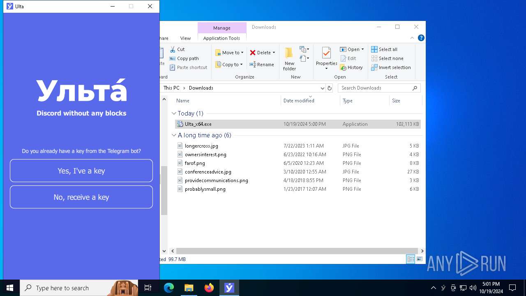Click Select all in the ribbon
Screen dimensions: 526x296
(x=384, y=49)
